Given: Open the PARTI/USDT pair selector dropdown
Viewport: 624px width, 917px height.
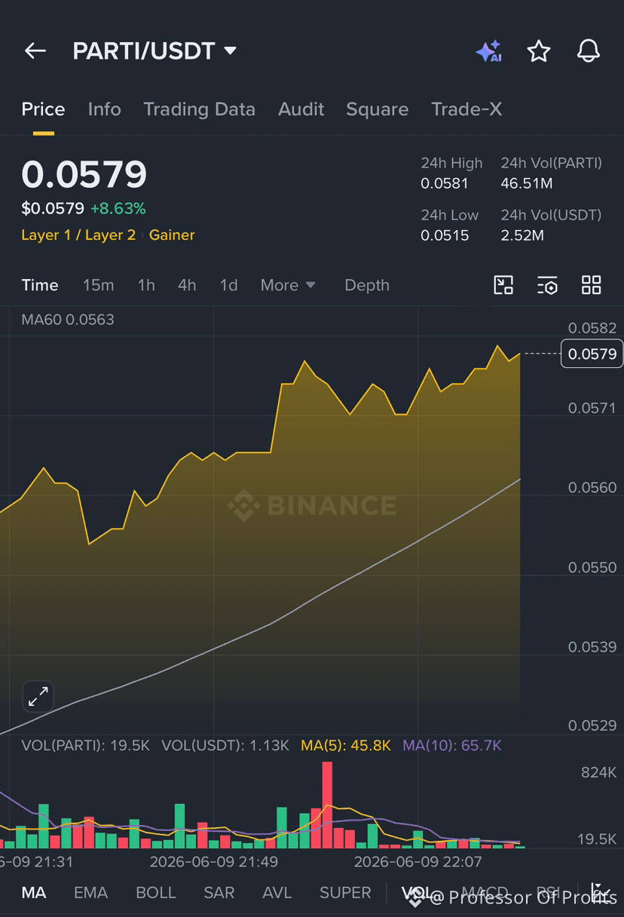Looking at the screenshot, I should point(154,51).
